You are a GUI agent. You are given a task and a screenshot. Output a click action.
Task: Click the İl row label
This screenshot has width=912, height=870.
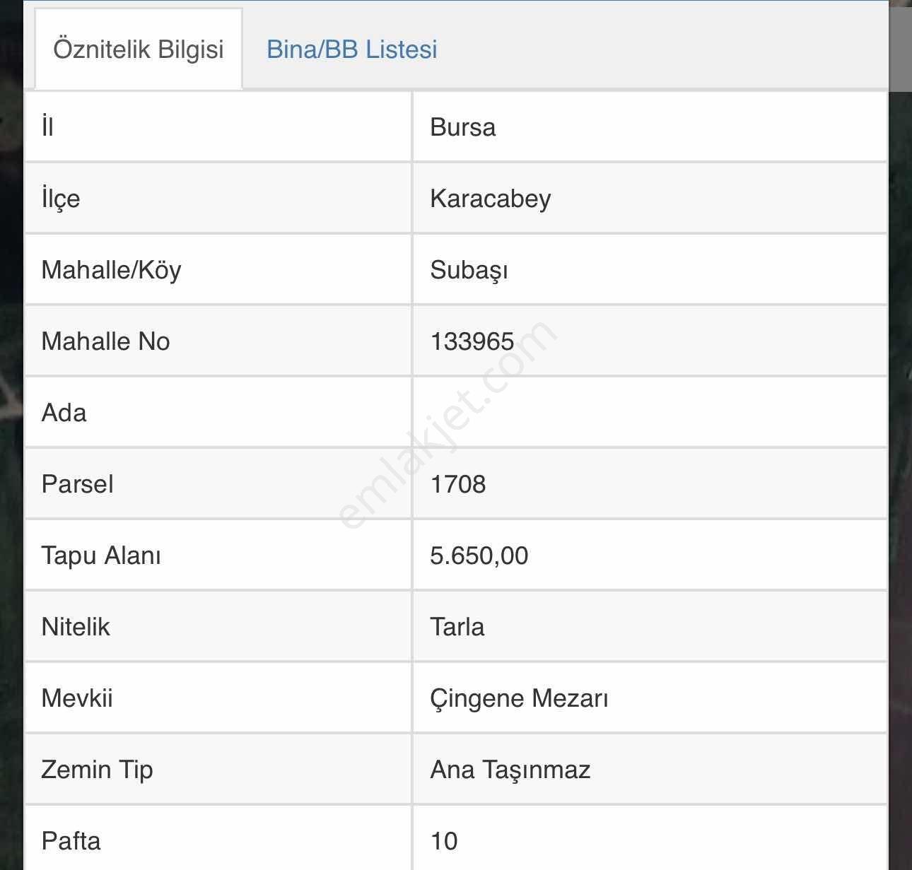click(x=47, y=127)
